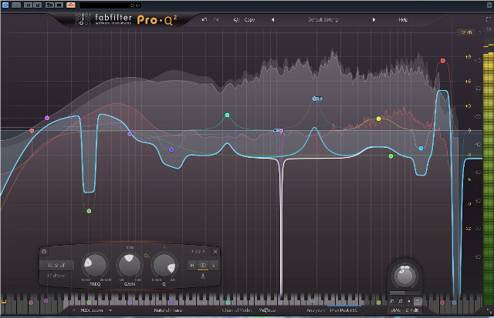
Task: Toggle the band power/bypass button
Action: click(44, 252)
